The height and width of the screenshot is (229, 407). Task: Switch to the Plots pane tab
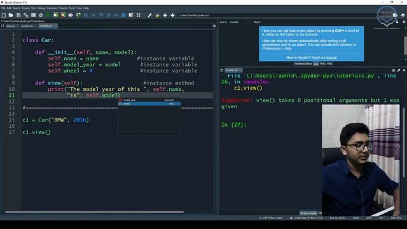[322, 64]
